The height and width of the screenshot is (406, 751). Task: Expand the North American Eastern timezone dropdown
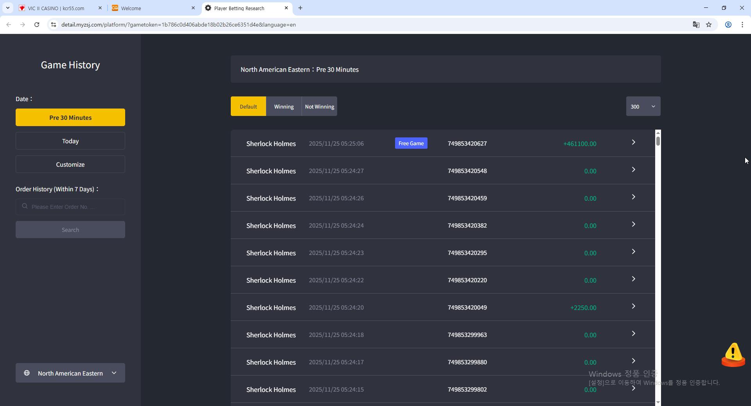pos(70,373)
